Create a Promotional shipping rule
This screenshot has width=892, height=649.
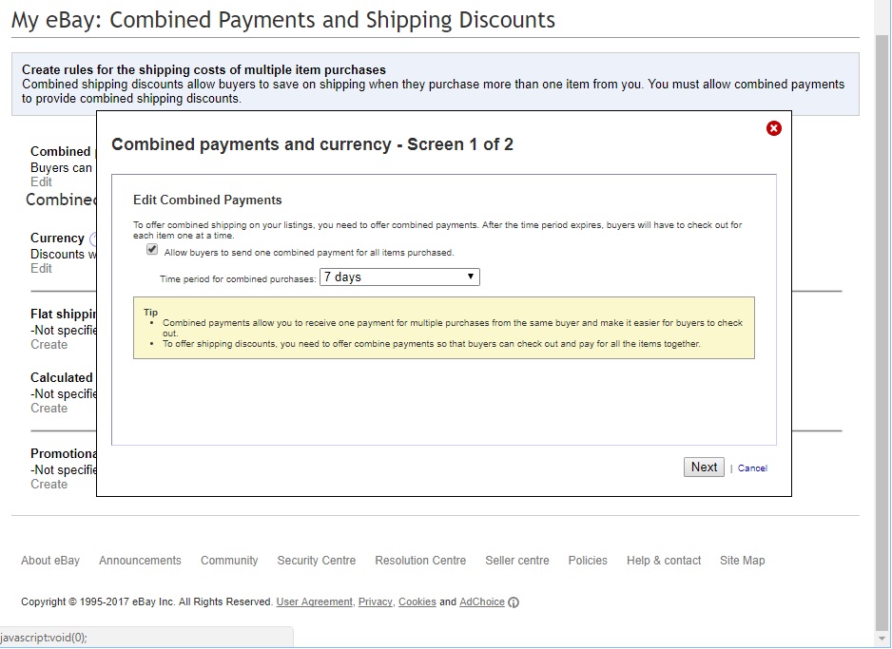(x=48, y=485)
